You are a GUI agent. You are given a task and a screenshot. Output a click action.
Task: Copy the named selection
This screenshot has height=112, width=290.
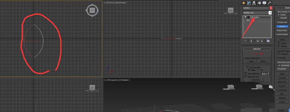(x=251, y=61)
